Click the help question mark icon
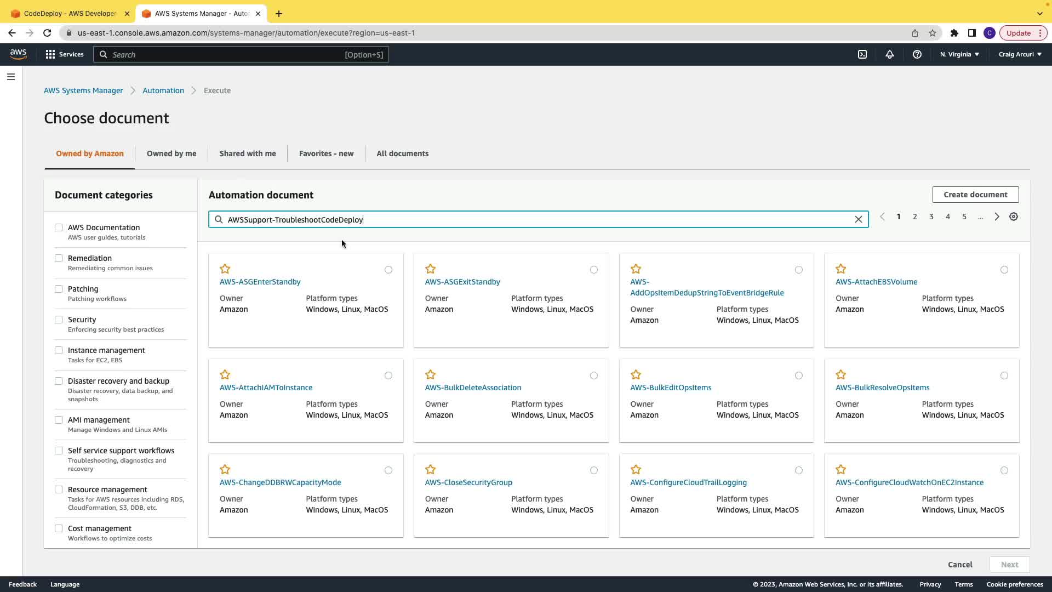Screen dimensions: 1052x592 917,54
